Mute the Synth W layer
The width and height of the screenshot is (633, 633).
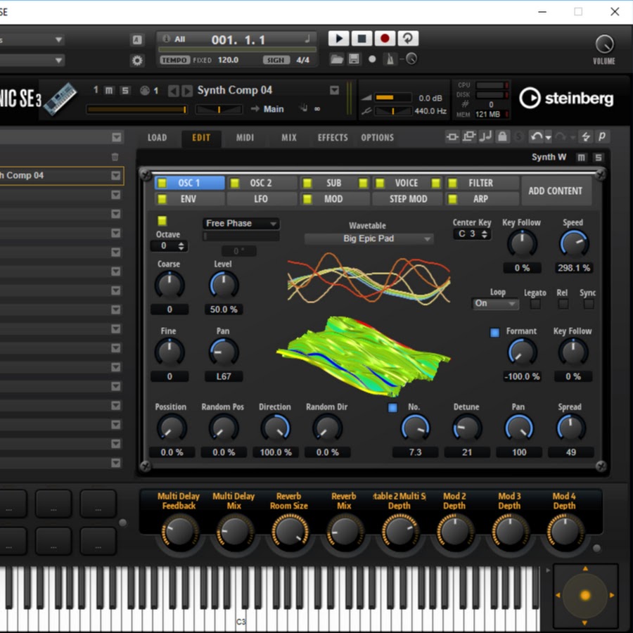pos(581,158)
